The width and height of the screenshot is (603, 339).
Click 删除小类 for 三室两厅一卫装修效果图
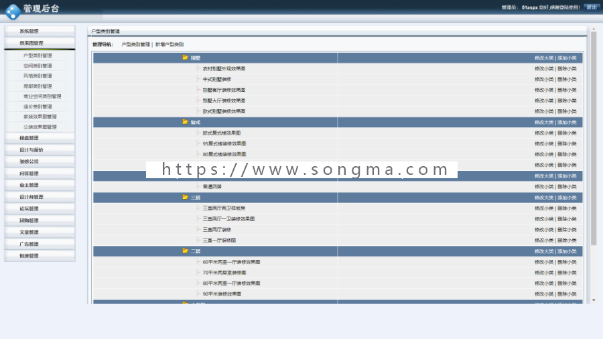[x=567, y=219]
